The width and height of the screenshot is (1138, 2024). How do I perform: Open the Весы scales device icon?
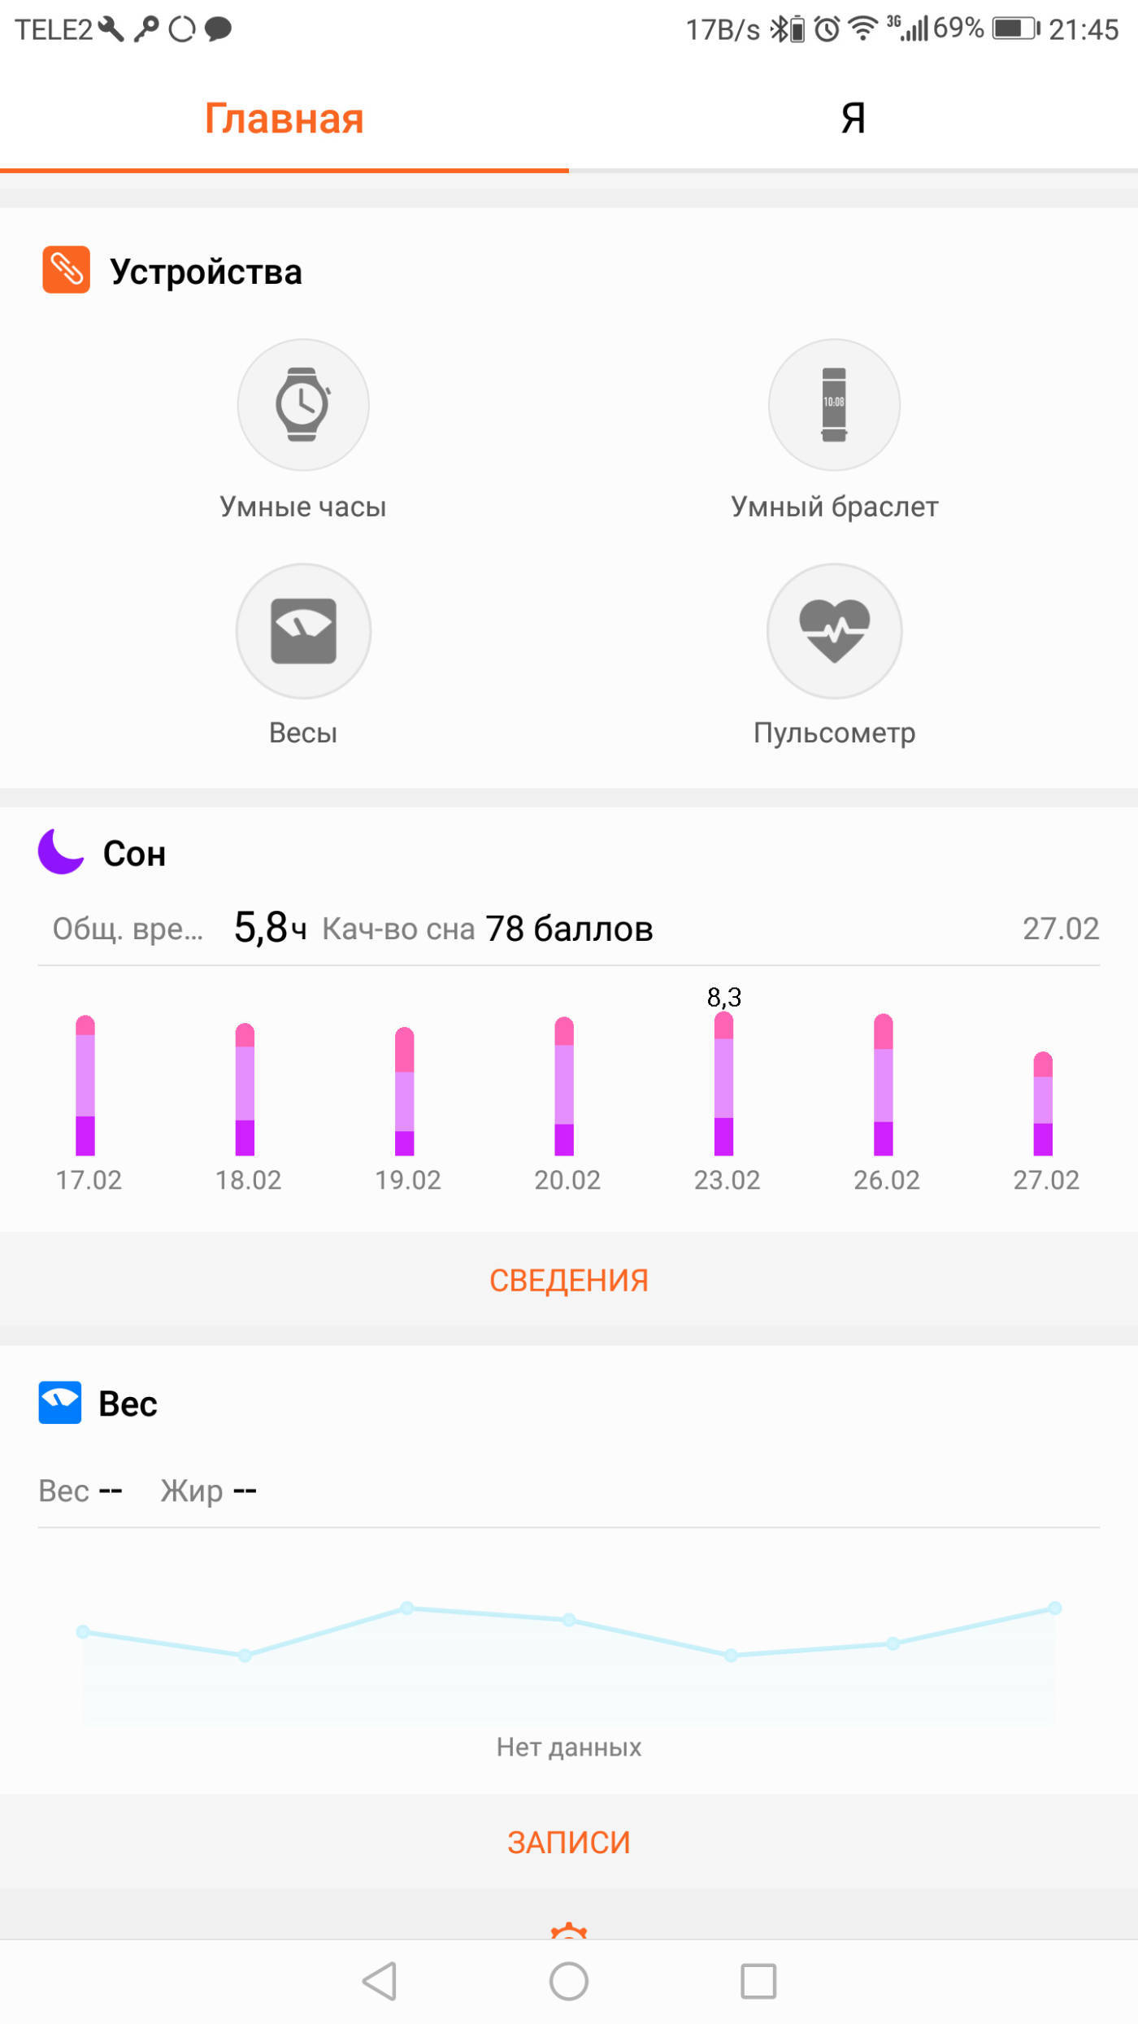click(x=302, y=631)
